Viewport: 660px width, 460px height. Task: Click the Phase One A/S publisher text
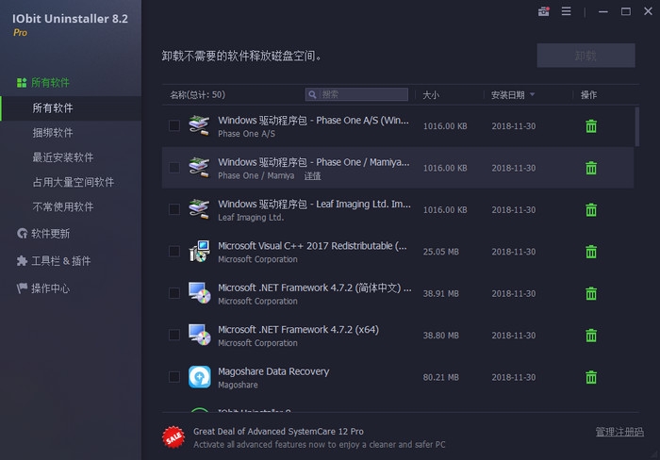[246, 134]
